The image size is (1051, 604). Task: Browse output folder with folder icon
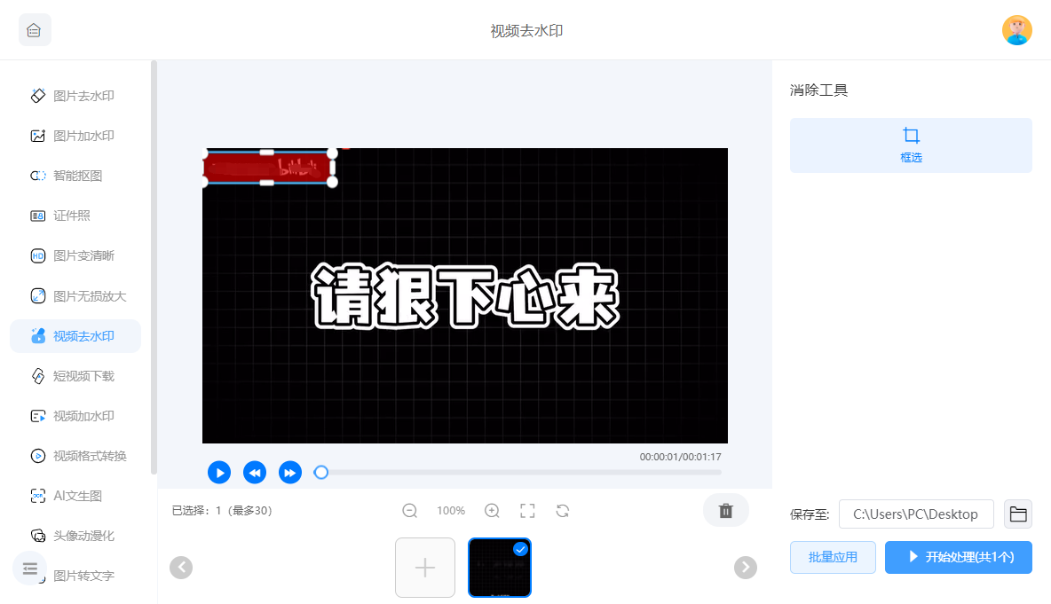point(1018,514)
